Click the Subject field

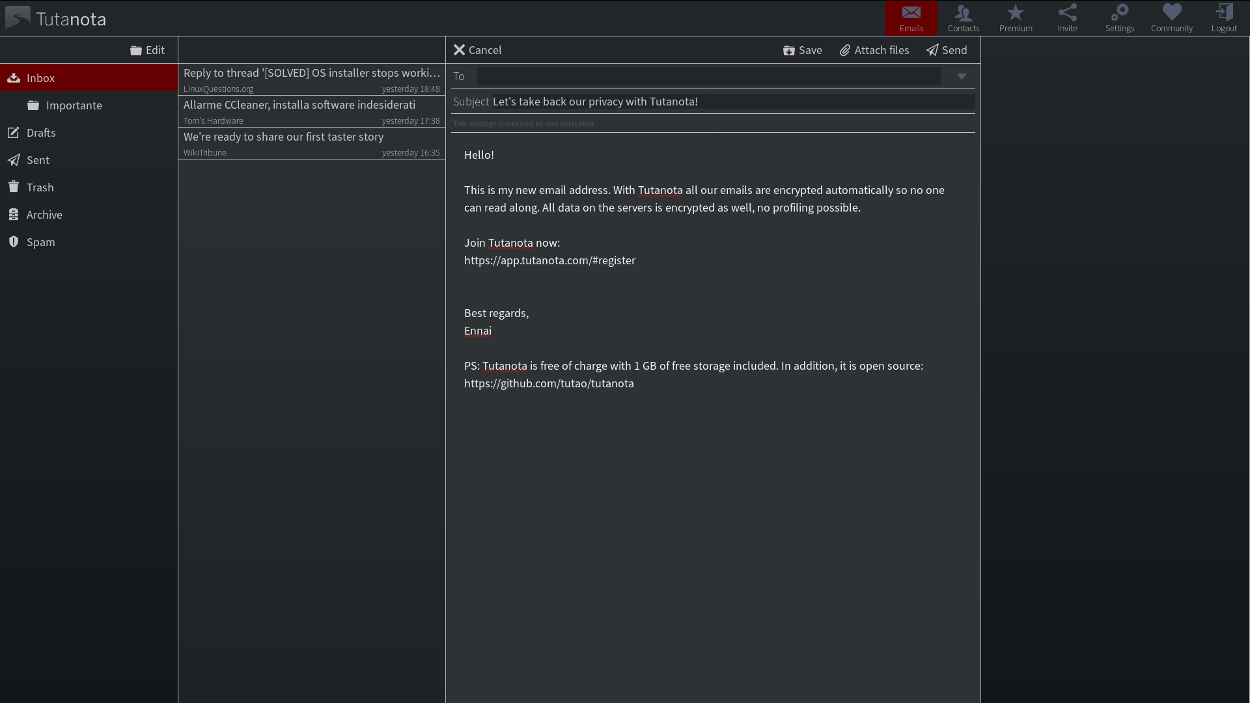pyautogui.click(x=733, y=102)
